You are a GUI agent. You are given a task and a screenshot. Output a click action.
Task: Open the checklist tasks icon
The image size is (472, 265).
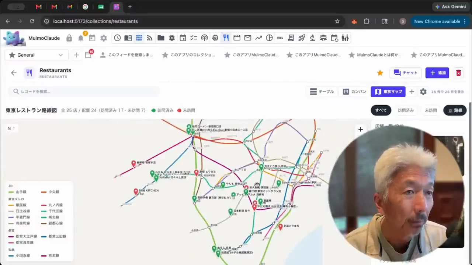(194, 38)
